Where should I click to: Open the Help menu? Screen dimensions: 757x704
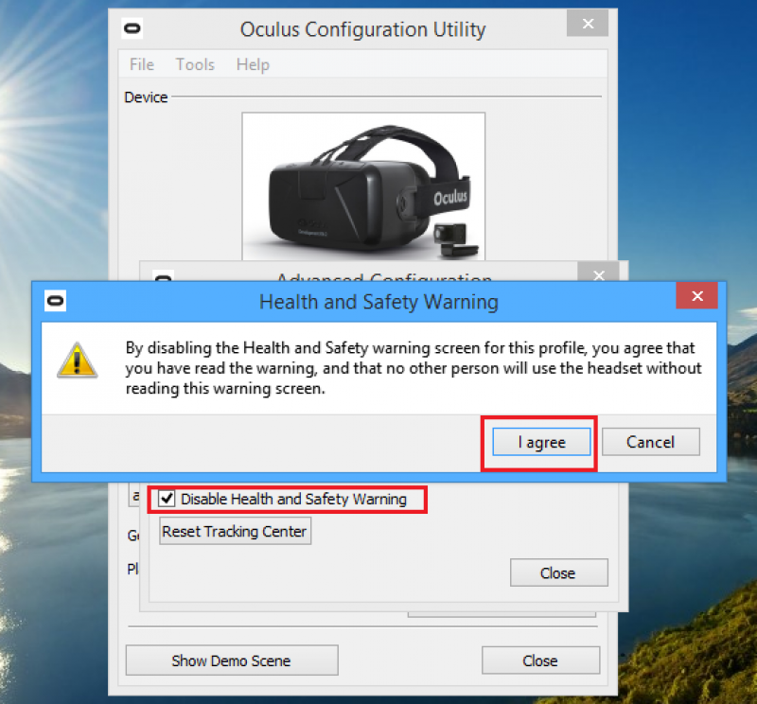pos(253,64)
